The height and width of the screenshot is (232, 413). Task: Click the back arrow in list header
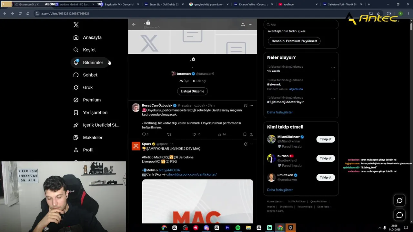(x=134, y=24)
